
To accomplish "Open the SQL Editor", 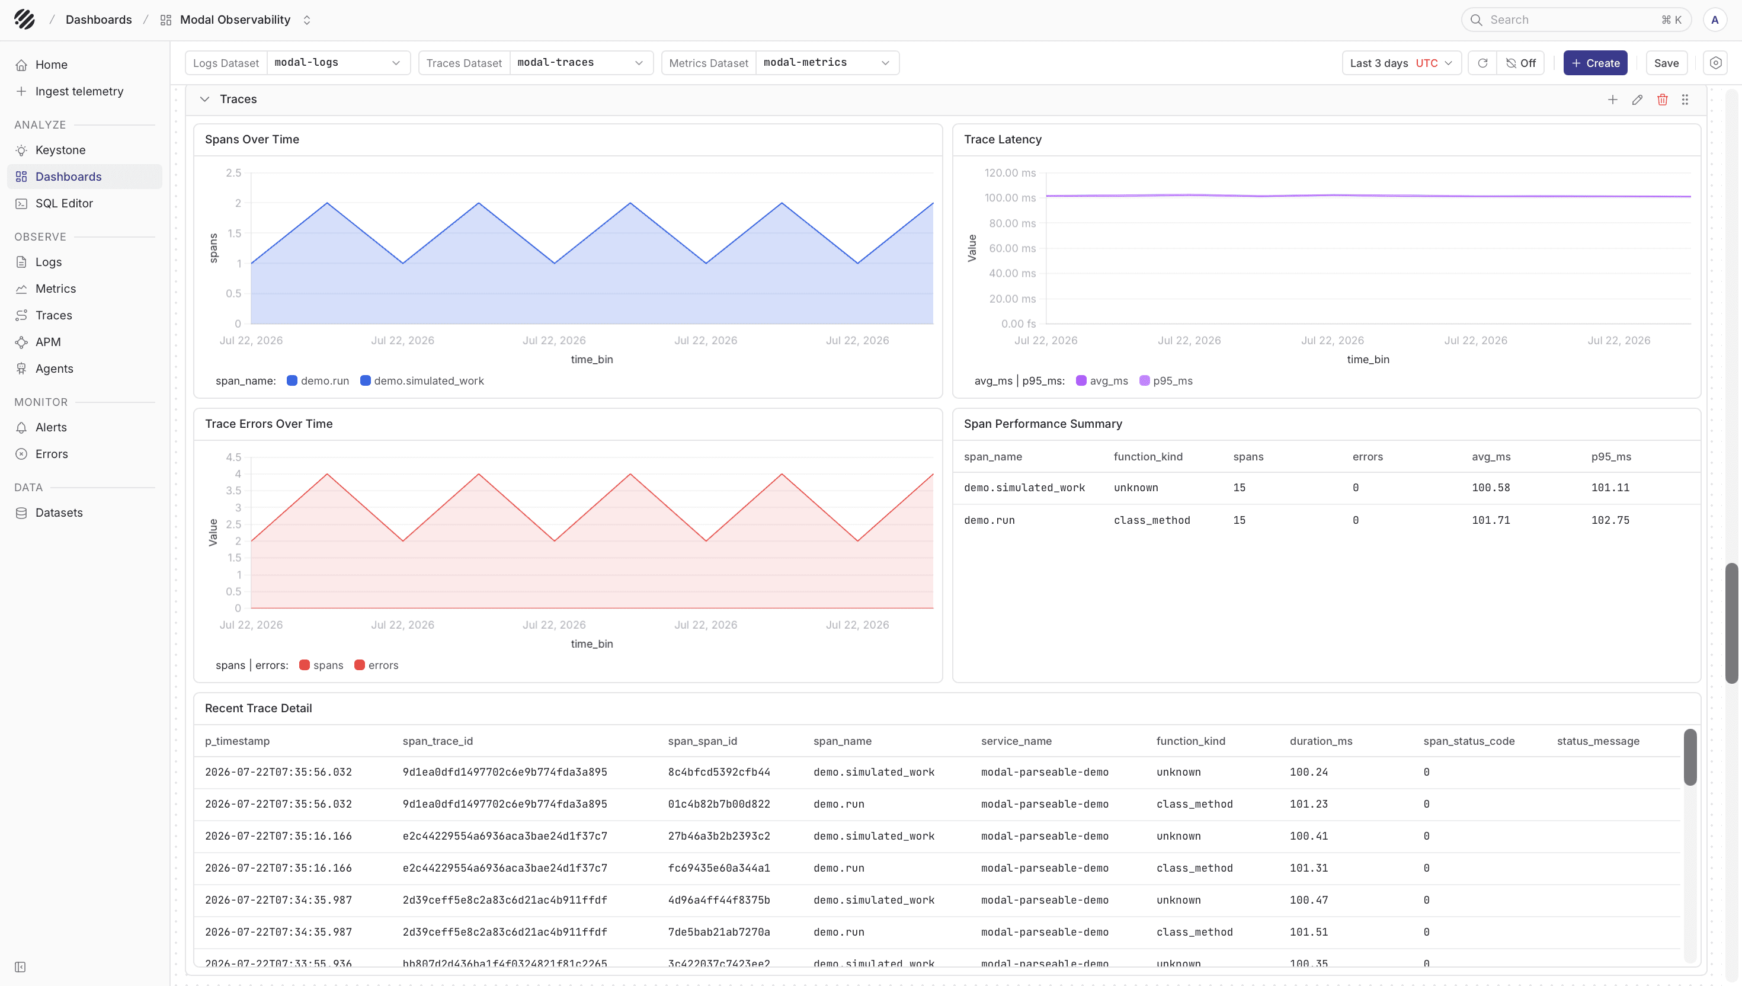I will click(x=85, y=203).
